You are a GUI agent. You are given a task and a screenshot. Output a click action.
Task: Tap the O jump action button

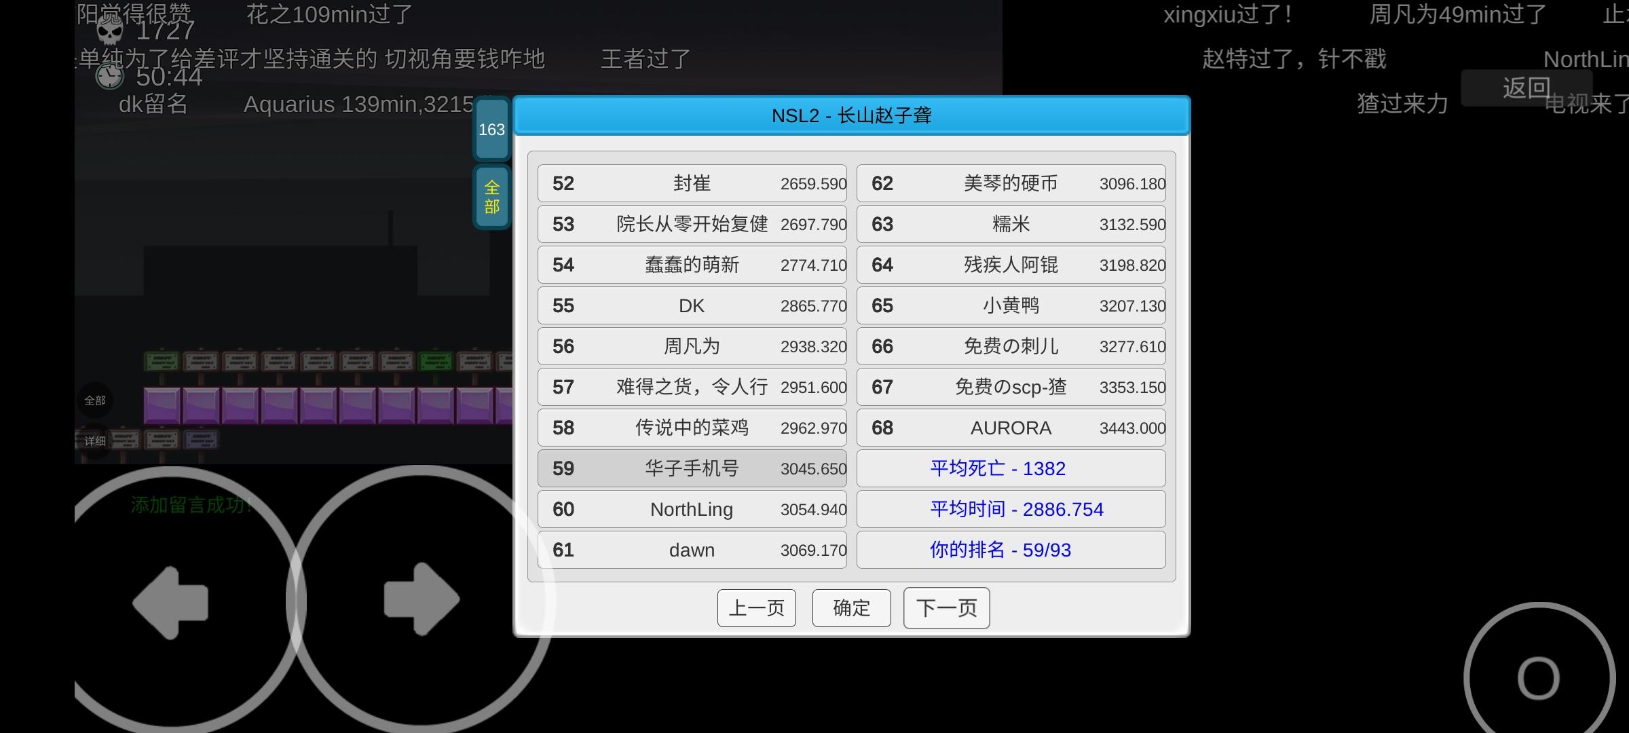coord(1538,677)
